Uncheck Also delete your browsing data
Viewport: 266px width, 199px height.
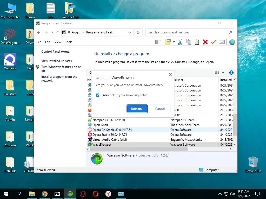(98, 95)
